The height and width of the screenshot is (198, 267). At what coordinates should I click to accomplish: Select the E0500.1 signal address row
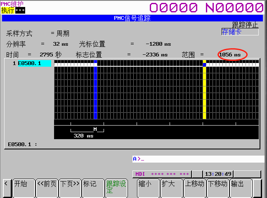pos(34,63)
